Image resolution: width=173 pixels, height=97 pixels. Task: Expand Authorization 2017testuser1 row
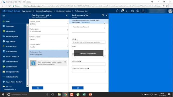pyautogui.click(x=49, y=30)
